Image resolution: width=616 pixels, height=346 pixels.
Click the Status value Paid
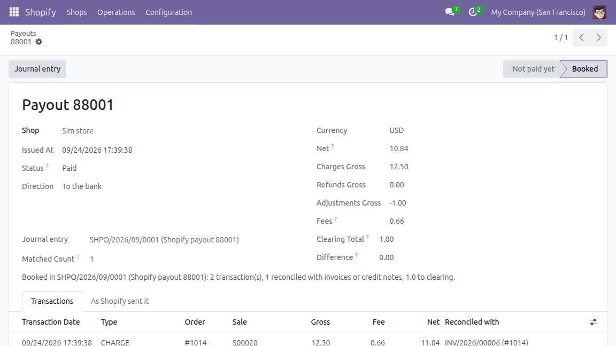[x=69, y=168]
